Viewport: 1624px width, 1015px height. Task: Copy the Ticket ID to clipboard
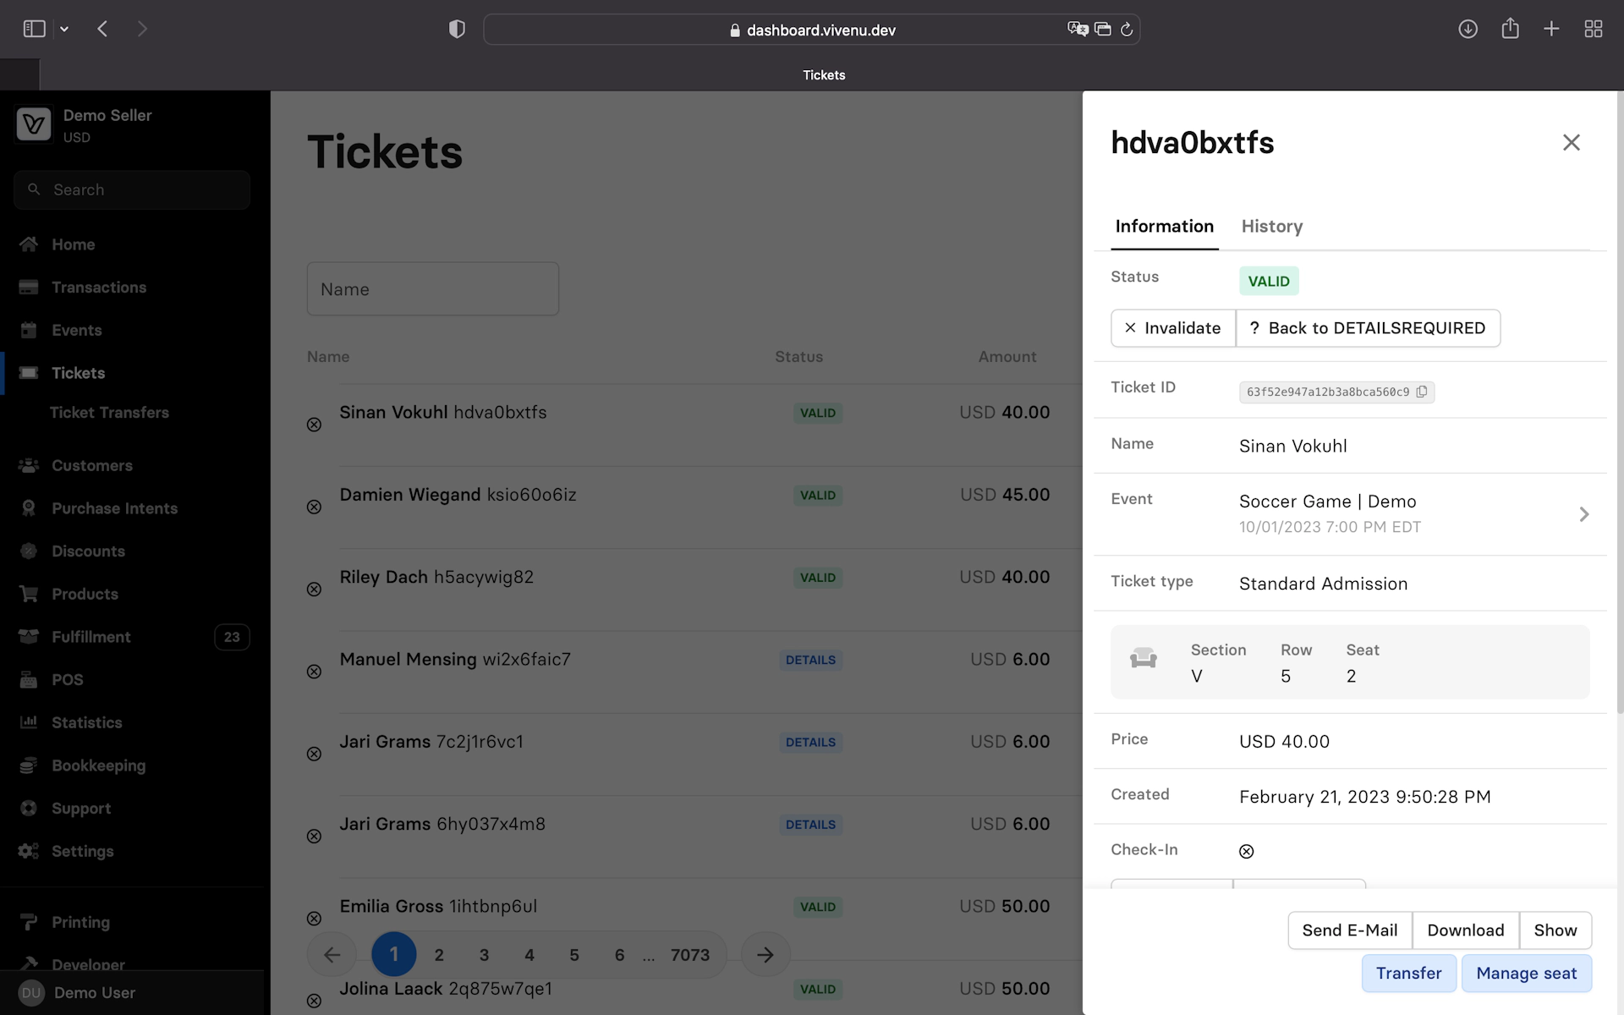point(1422,392)
